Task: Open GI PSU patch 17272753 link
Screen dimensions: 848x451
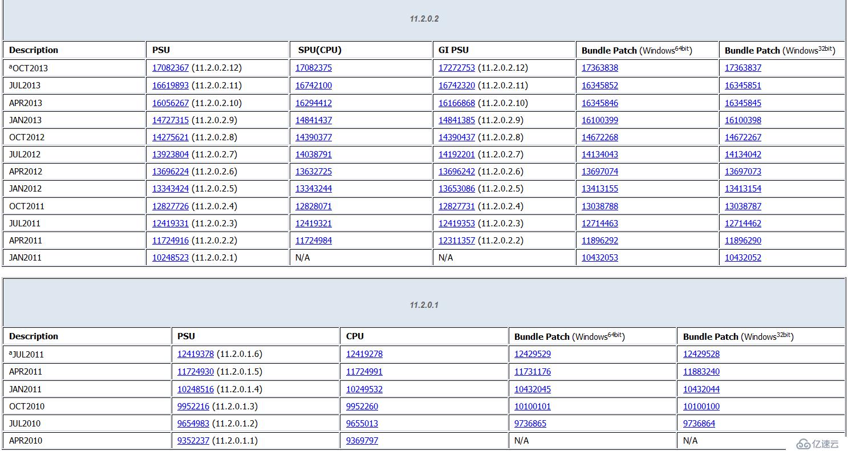Action: pos(457,68)
